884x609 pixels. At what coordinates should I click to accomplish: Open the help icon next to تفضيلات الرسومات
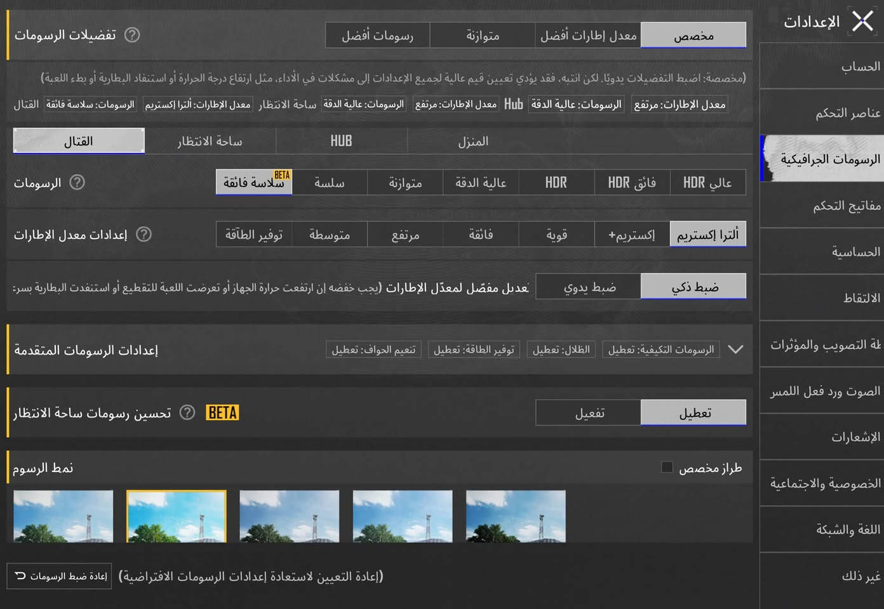[x=132, y=35]
